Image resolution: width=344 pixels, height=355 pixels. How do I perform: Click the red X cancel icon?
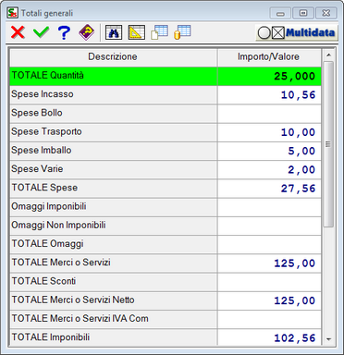coord(18,32)
